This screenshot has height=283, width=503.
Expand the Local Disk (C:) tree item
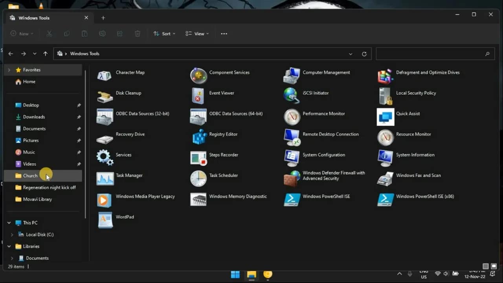coord(13,234)
